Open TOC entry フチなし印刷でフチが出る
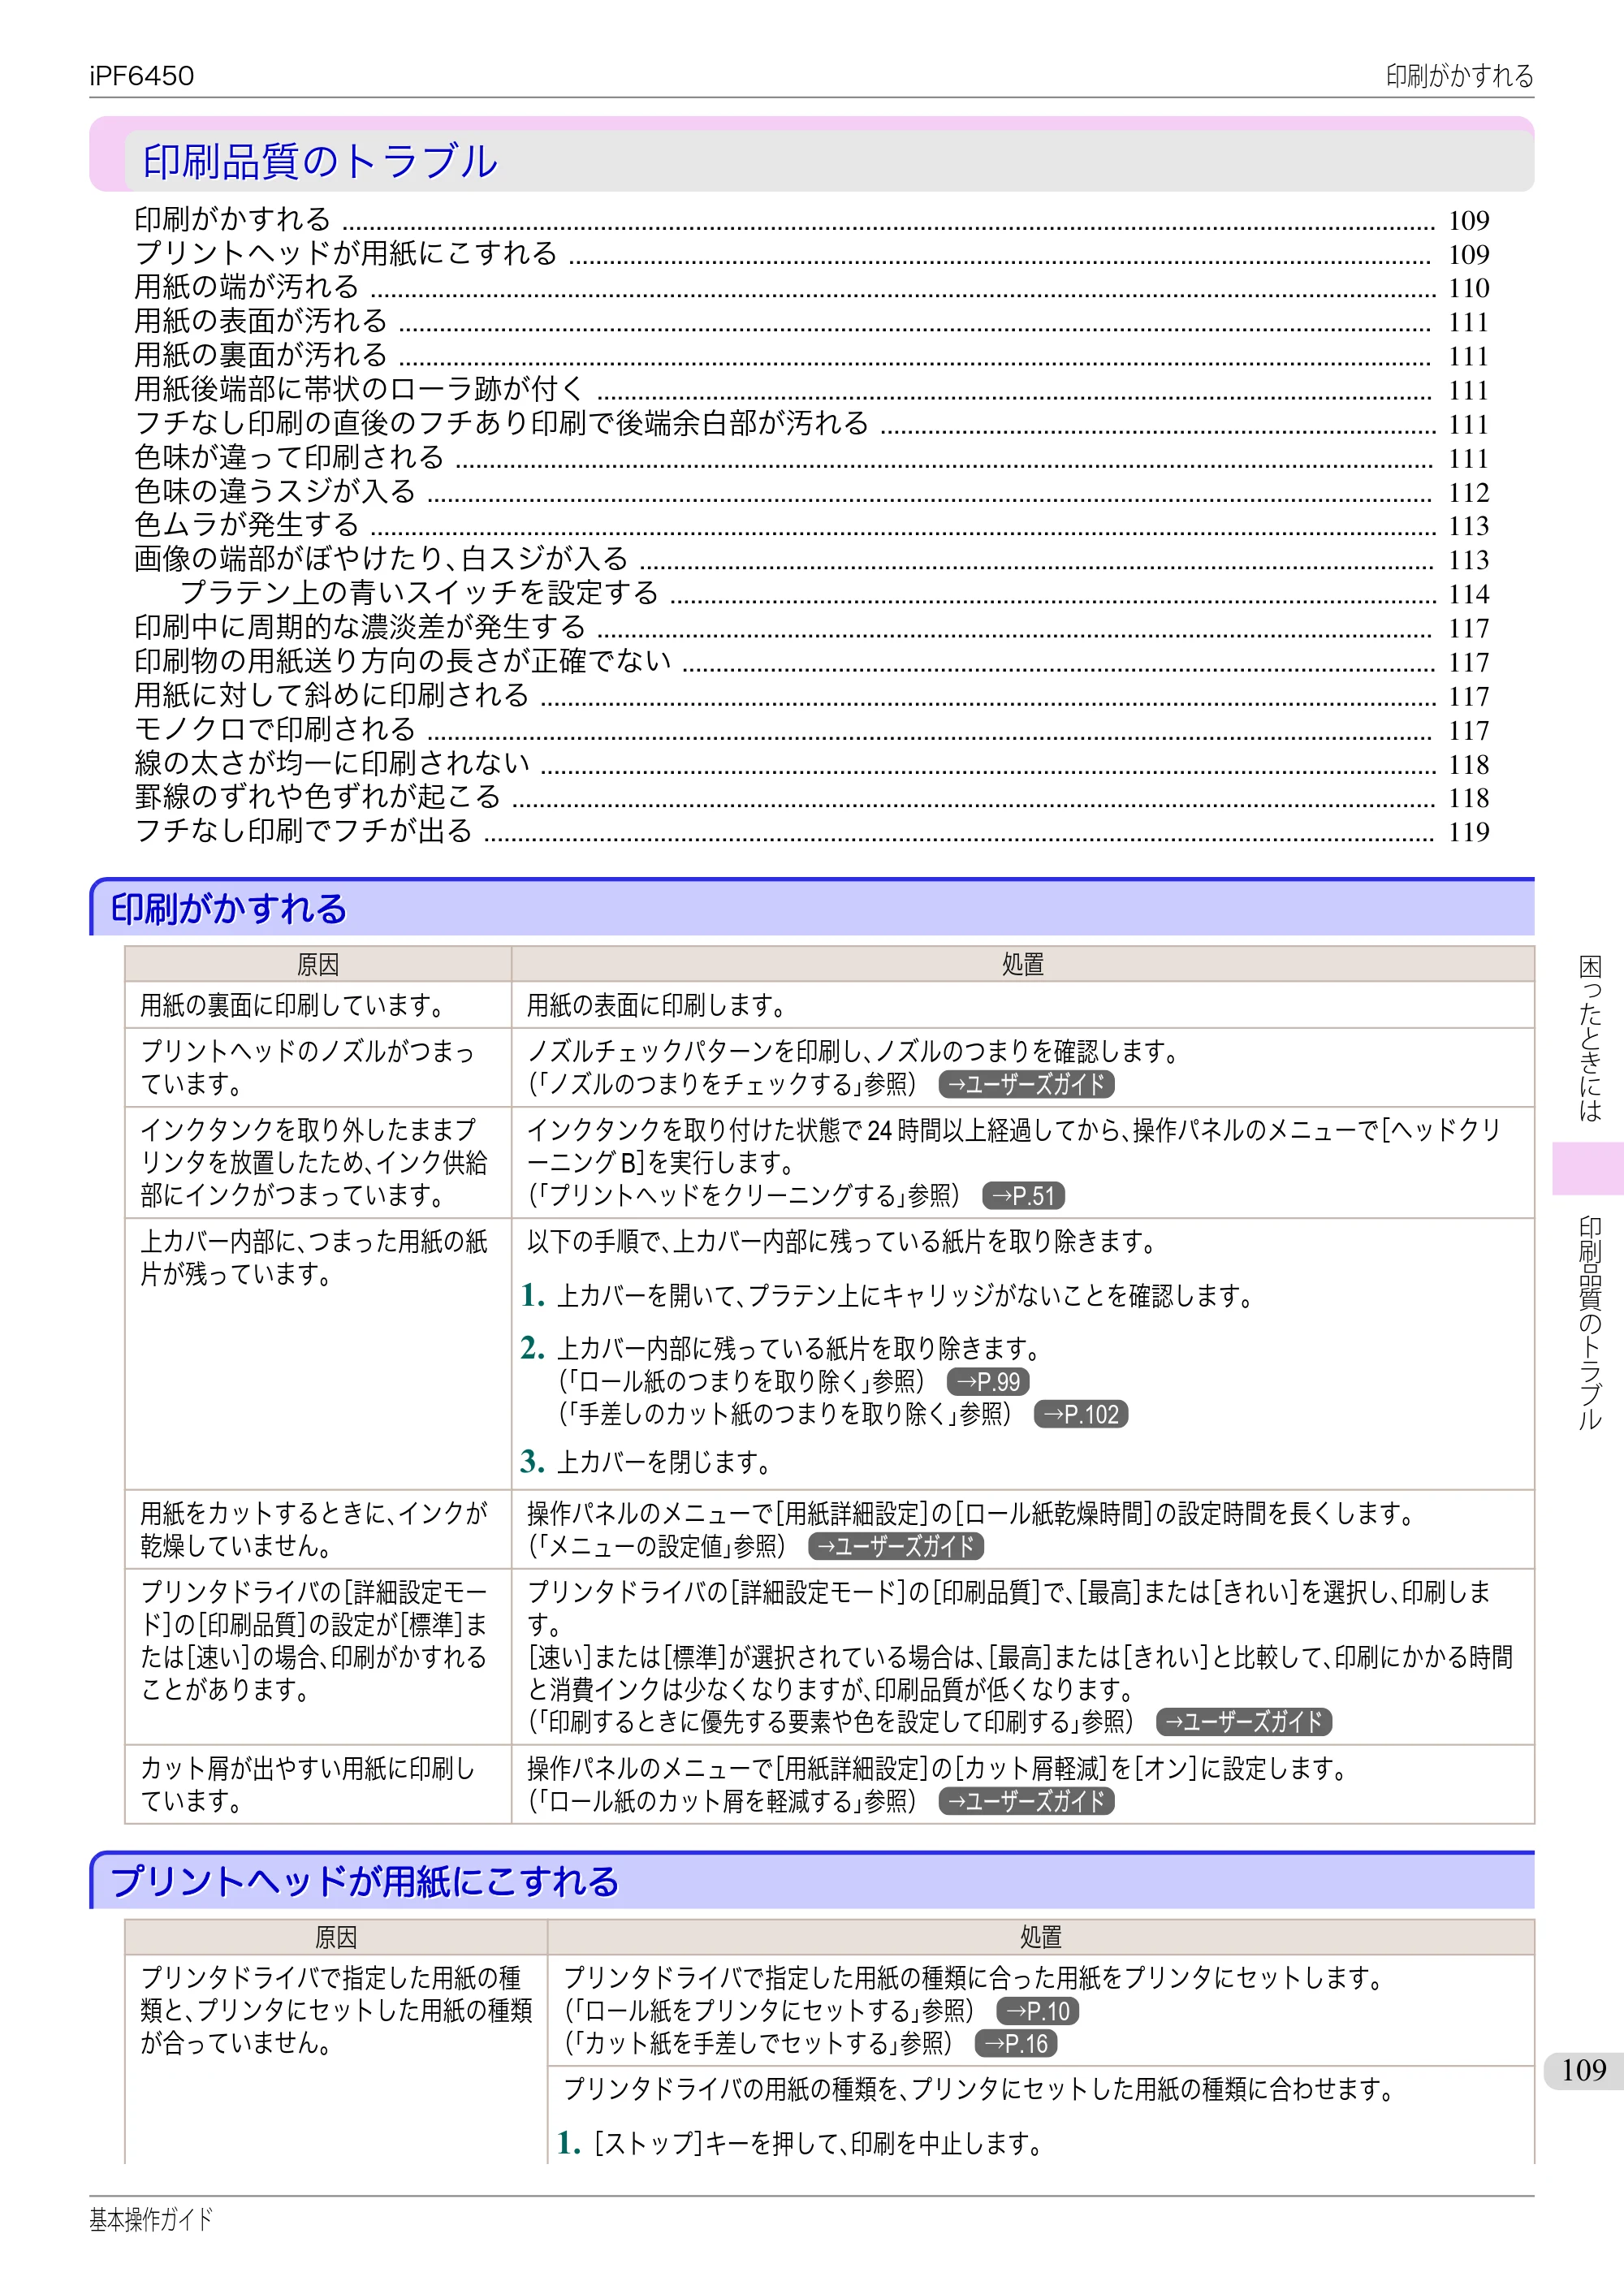The height and width of the screenshot is (2294, 1624). [812, 831]
